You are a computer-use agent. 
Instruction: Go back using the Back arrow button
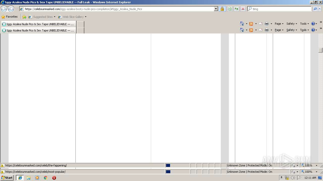(4, 9)
